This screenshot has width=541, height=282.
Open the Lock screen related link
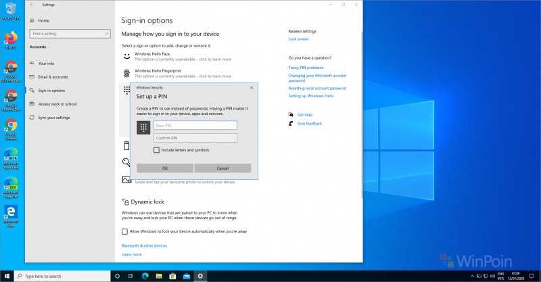pyautogui.click(x=298, y=39)
